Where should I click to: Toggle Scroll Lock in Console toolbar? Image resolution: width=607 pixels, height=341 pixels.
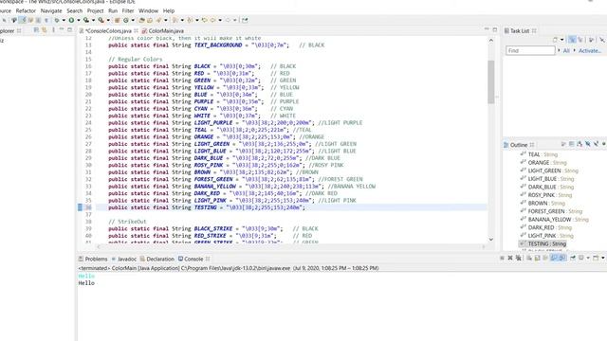(x=537, y=258)
